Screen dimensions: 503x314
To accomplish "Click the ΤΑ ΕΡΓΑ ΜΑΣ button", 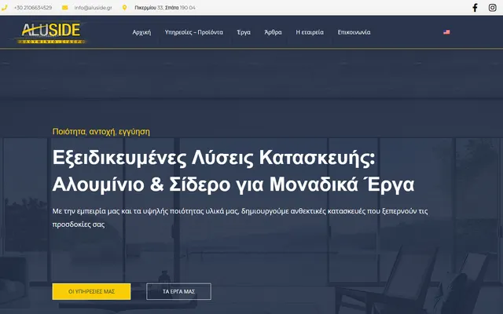I will coord(178,291).
